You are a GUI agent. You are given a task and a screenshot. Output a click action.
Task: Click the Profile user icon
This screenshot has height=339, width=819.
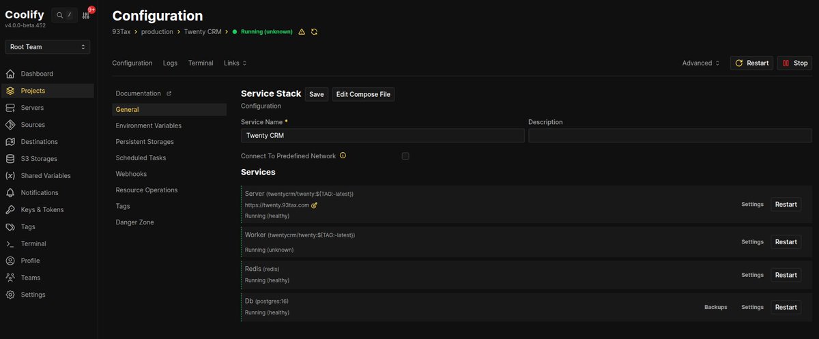pyautogui.click(x=10, y=261)
